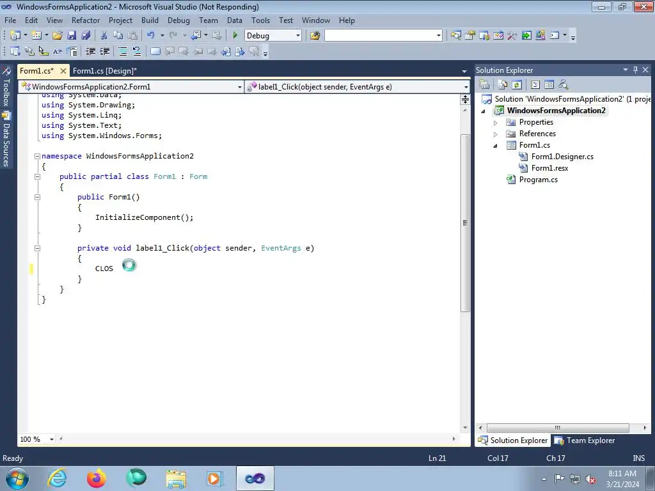Open the Build menu
Screen dimensions: 655x491
[150, 20]
